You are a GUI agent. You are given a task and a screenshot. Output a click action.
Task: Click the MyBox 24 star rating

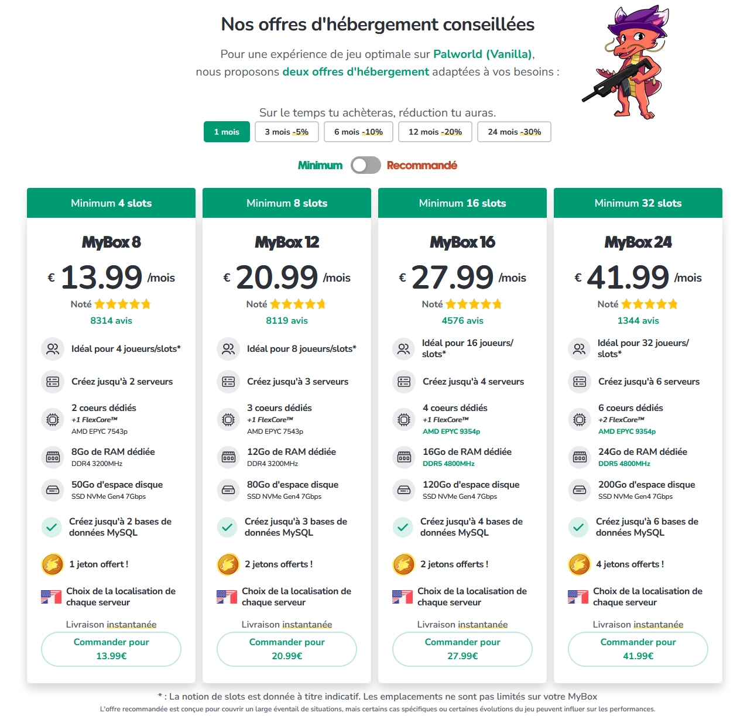pyautogui.click(x=649, y=304)
